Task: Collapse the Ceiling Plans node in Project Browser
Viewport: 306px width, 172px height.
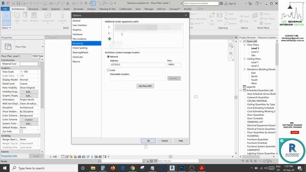Action: coord(244,59)
